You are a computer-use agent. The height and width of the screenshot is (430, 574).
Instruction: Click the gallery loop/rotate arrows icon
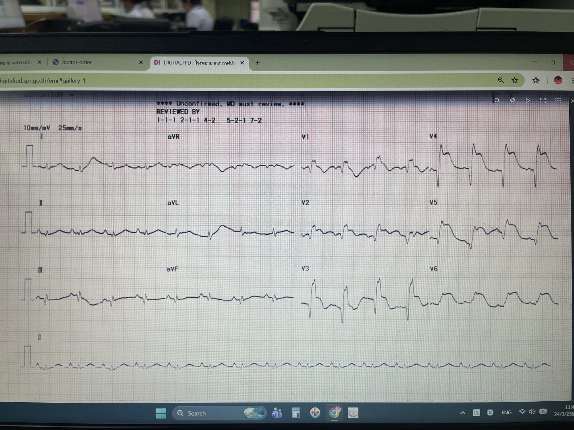tap(512, 100)
